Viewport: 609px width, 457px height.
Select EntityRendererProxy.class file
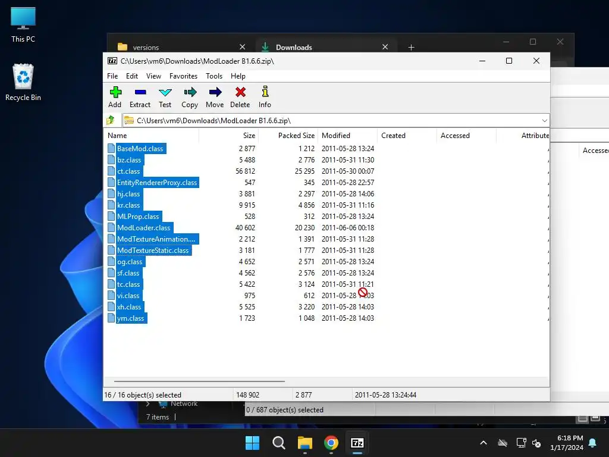157,183
